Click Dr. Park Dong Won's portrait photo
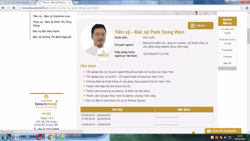 pyautogui.click(x=97, y=39)
